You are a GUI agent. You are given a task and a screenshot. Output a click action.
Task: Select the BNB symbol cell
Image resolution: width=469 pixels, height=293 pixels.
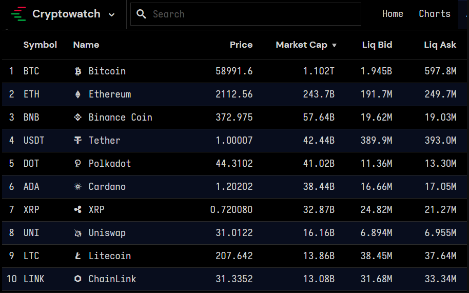(x=31, y=117)
